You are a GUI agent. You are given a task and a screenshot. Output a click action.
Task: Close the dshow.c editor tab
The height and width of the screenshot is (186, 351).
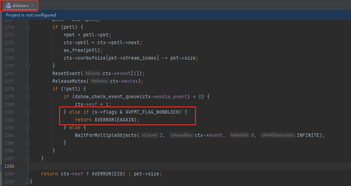[33, 5]
